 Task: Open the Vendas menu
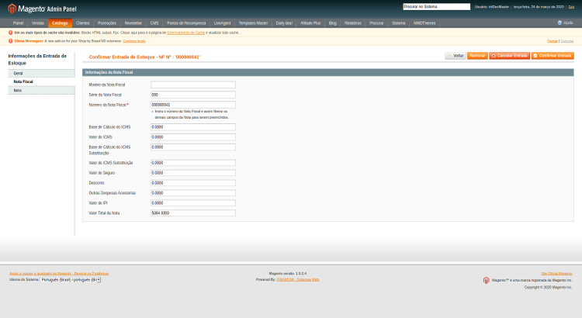pos(38,23)
